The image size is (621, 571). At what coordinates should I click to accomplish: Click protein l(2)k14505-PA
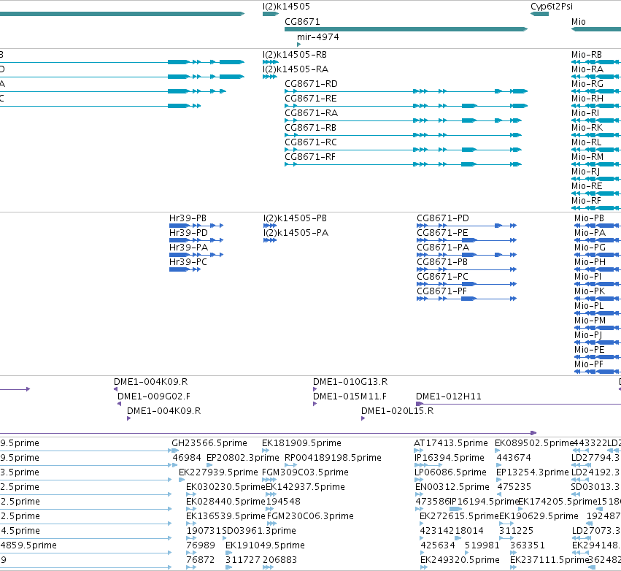pos(296,233)
